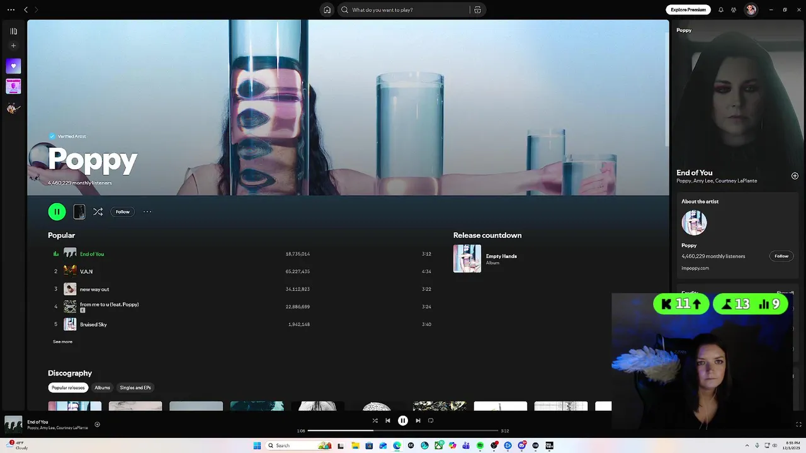Click the Spotify taskbar icon

point(480,445)
